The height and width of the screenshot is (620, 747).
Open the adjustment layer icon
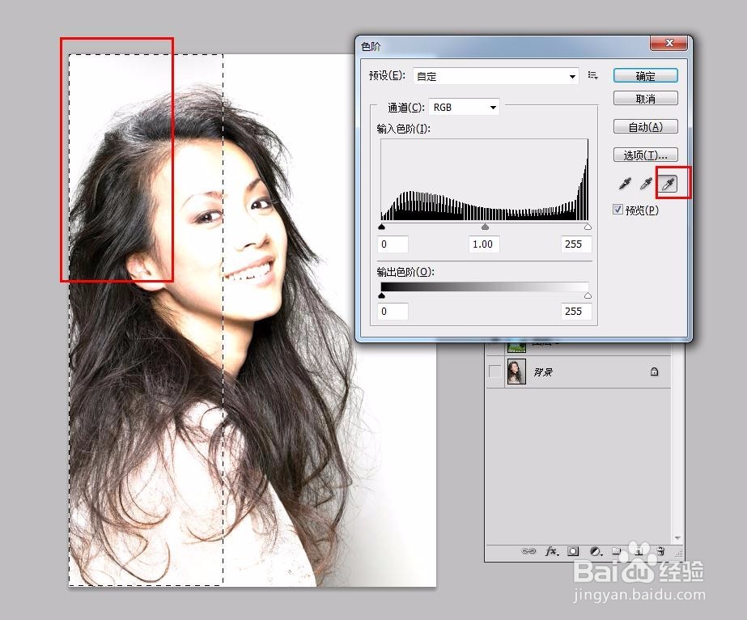point(594,551)
